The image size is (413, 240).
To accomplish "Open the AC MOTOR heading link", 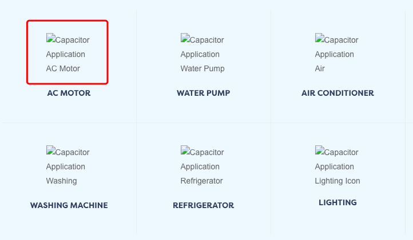I will (x=69, y=93).
